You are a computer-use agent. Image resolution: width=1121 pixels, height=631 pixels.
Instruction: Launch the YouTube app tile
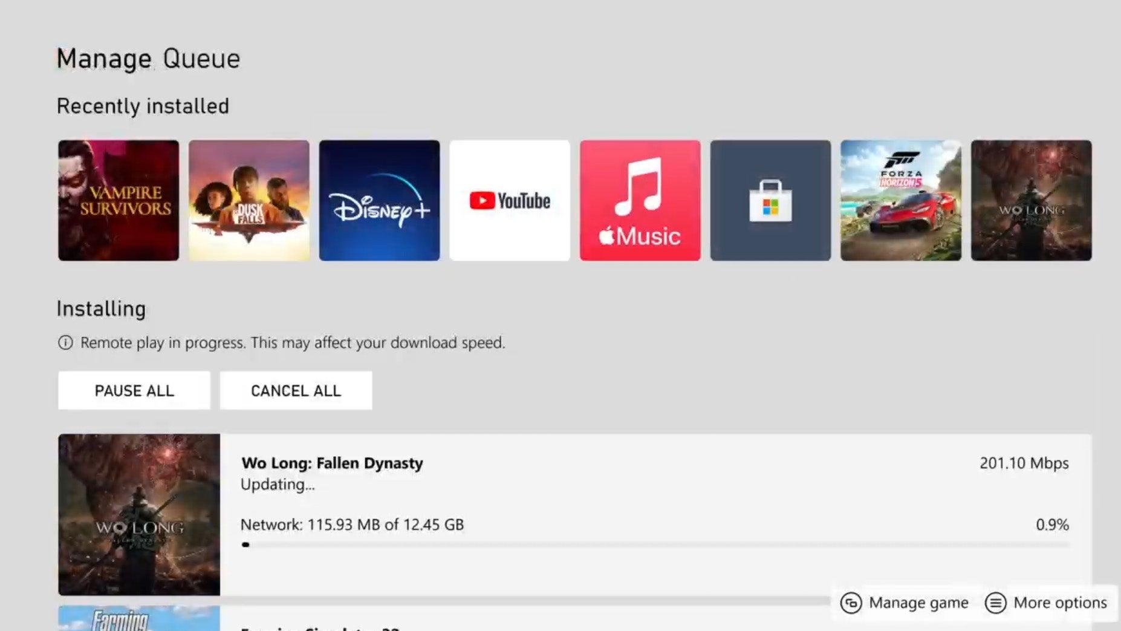tap(510, 200)
